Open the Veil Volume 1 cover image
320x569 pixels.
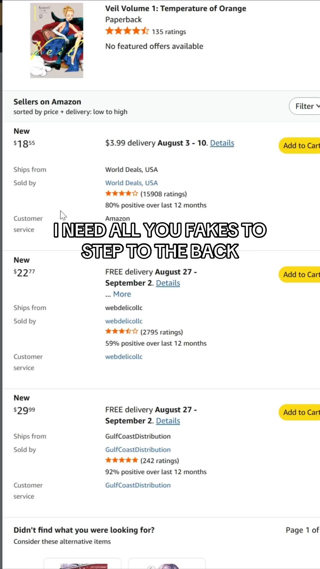[x=57, y=41]
